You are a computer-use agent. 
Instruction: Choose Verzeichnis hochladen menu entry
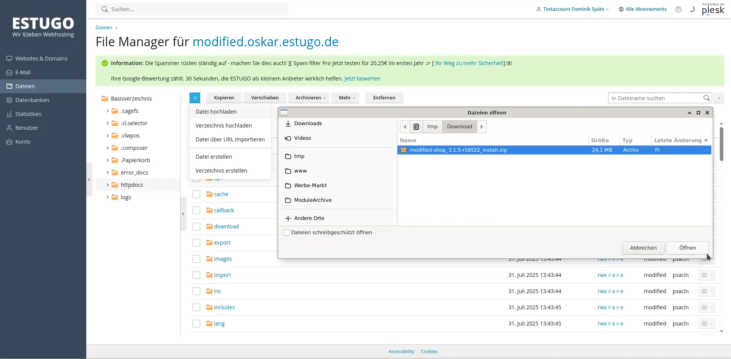point(223,126)
